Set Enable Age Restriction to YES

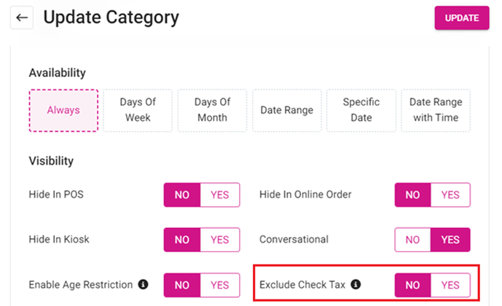point(219,285)
